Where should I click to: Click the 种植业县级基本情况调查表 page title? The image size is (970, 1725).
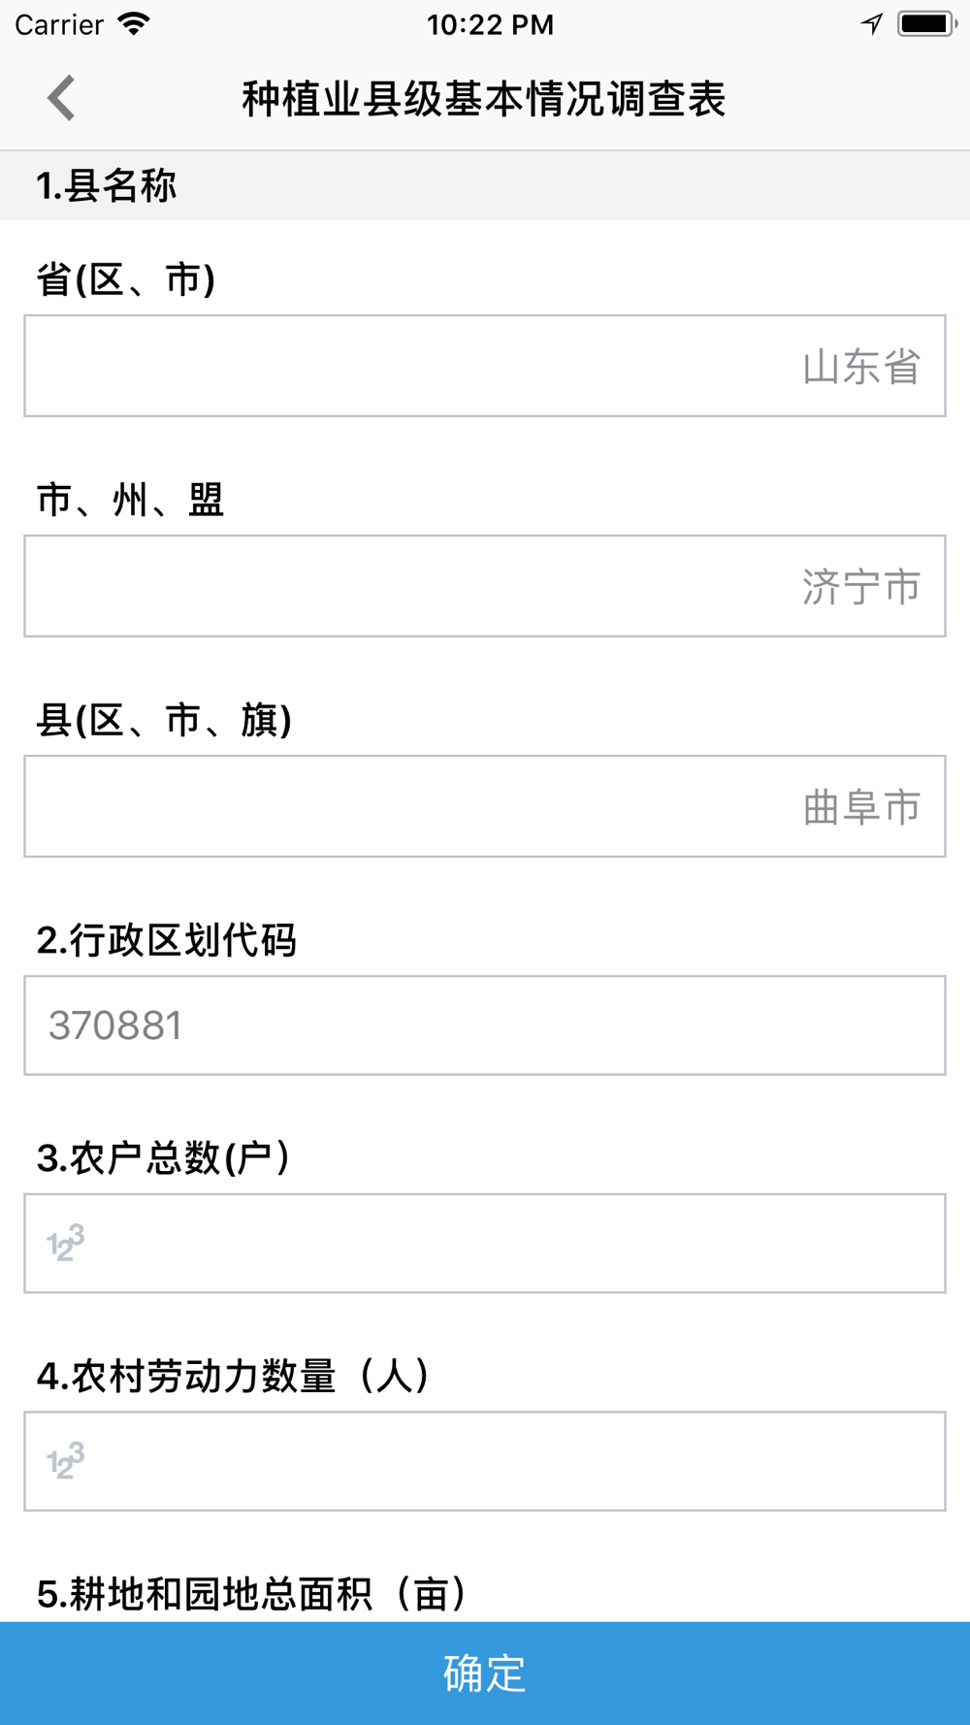(484, 99)
